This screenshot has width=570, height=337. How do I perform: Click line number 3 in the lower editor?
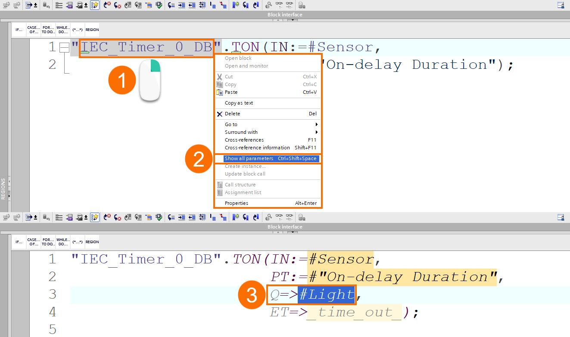[x=52, y=294]
